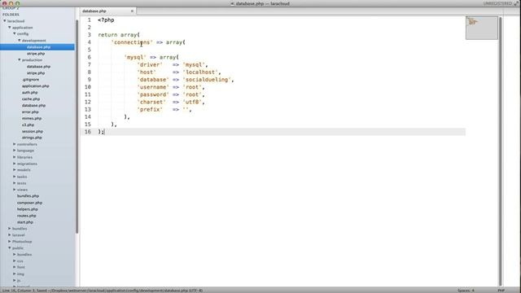This screenshot has height=293, width=521.
Task: Click the 'prefix' key on line 13
Action: point(150,109)
